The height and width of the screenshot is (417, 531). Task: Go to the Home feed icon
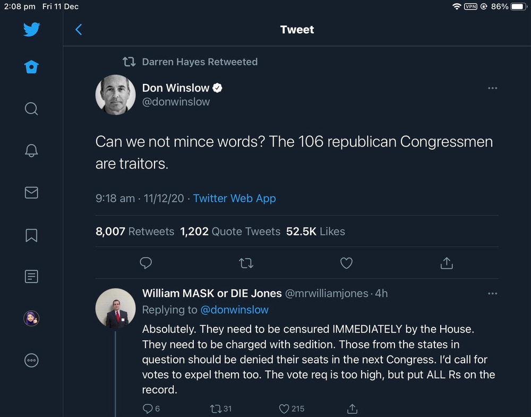click(31, 67)
